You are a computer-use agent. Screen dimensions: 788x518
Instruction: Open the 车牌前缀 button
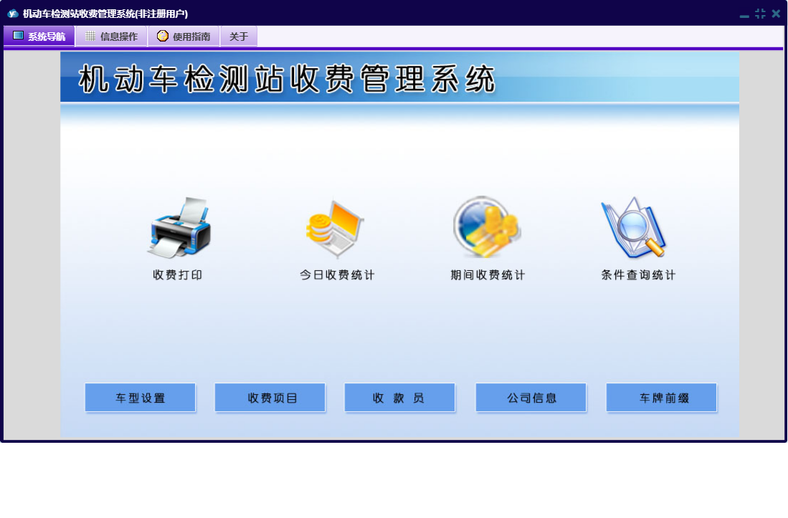[x=661, y=398]
